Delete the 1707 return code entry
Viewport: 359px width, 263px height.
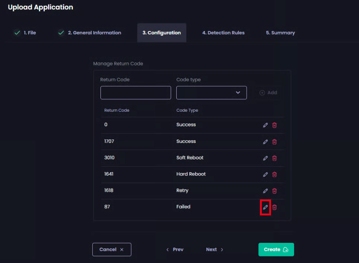click(274, 142)
